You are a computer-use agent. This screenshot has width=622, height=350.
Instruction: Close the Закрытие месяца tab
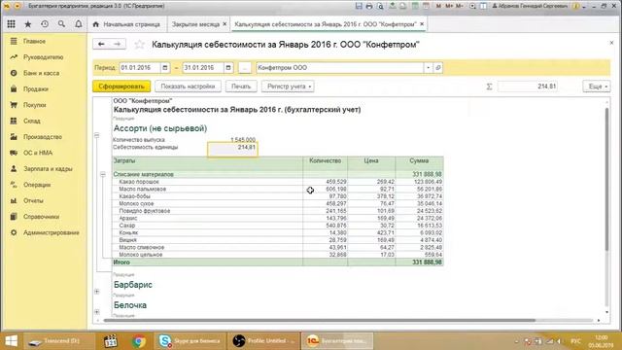click(x=225, y=24)
